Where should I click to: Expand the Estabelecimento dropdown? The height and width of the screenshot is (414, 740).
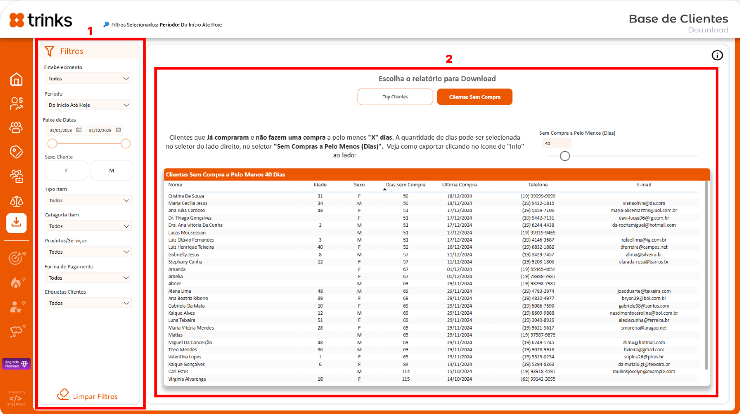88,79
